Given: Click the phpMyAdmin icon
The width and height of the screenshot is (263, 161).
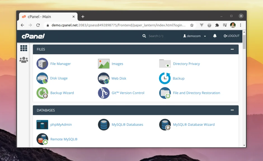Looking at the screenshot, I should coord(42,124).
